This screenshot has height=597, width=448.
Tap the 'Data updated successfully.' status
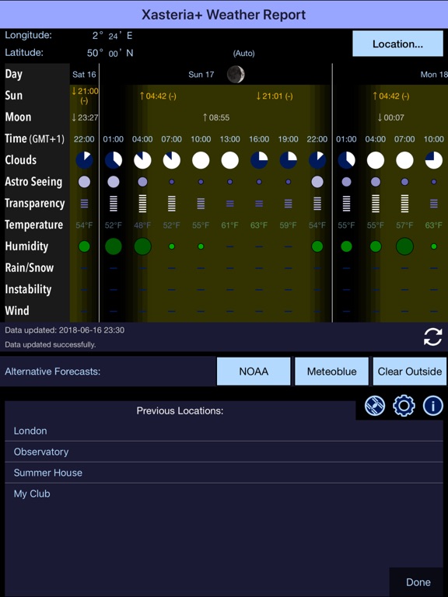pyautogui.click(x=51, y=344)
